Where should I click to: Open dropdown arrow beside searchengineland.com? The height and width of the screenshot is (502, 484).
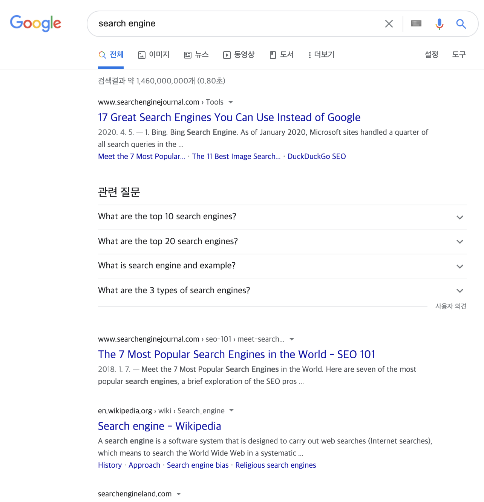(179, 494)
